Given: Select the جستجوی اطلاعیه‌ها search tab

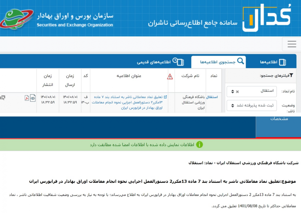Looking at the screenshot, I should [x=218, y=62].
